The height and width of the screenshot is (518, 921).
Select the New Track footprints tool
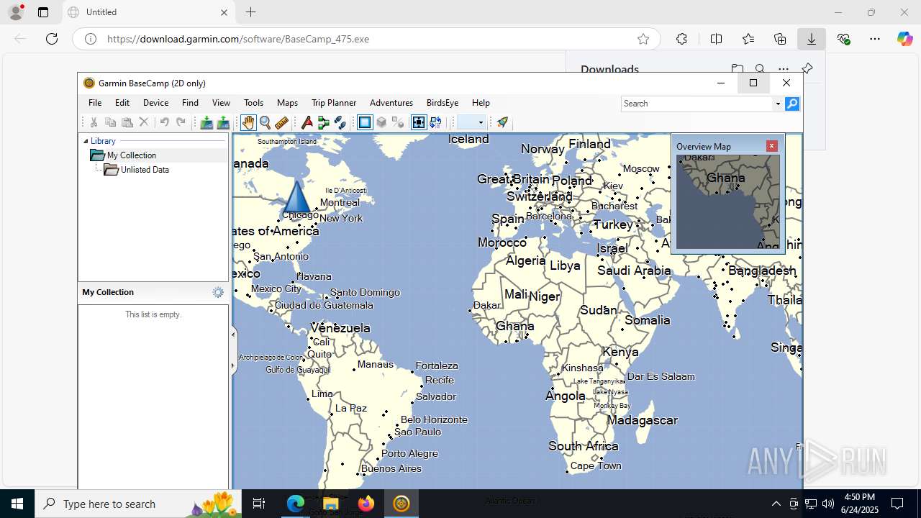(x=340, y=122)
